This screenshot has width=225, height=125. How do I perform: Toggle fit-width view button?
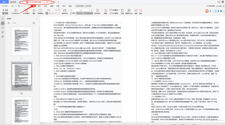click(53, 13)
